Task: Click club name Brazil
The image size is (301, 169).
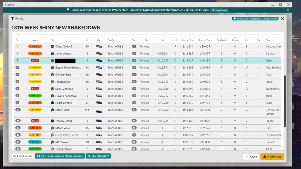Action: coord(269,103)
